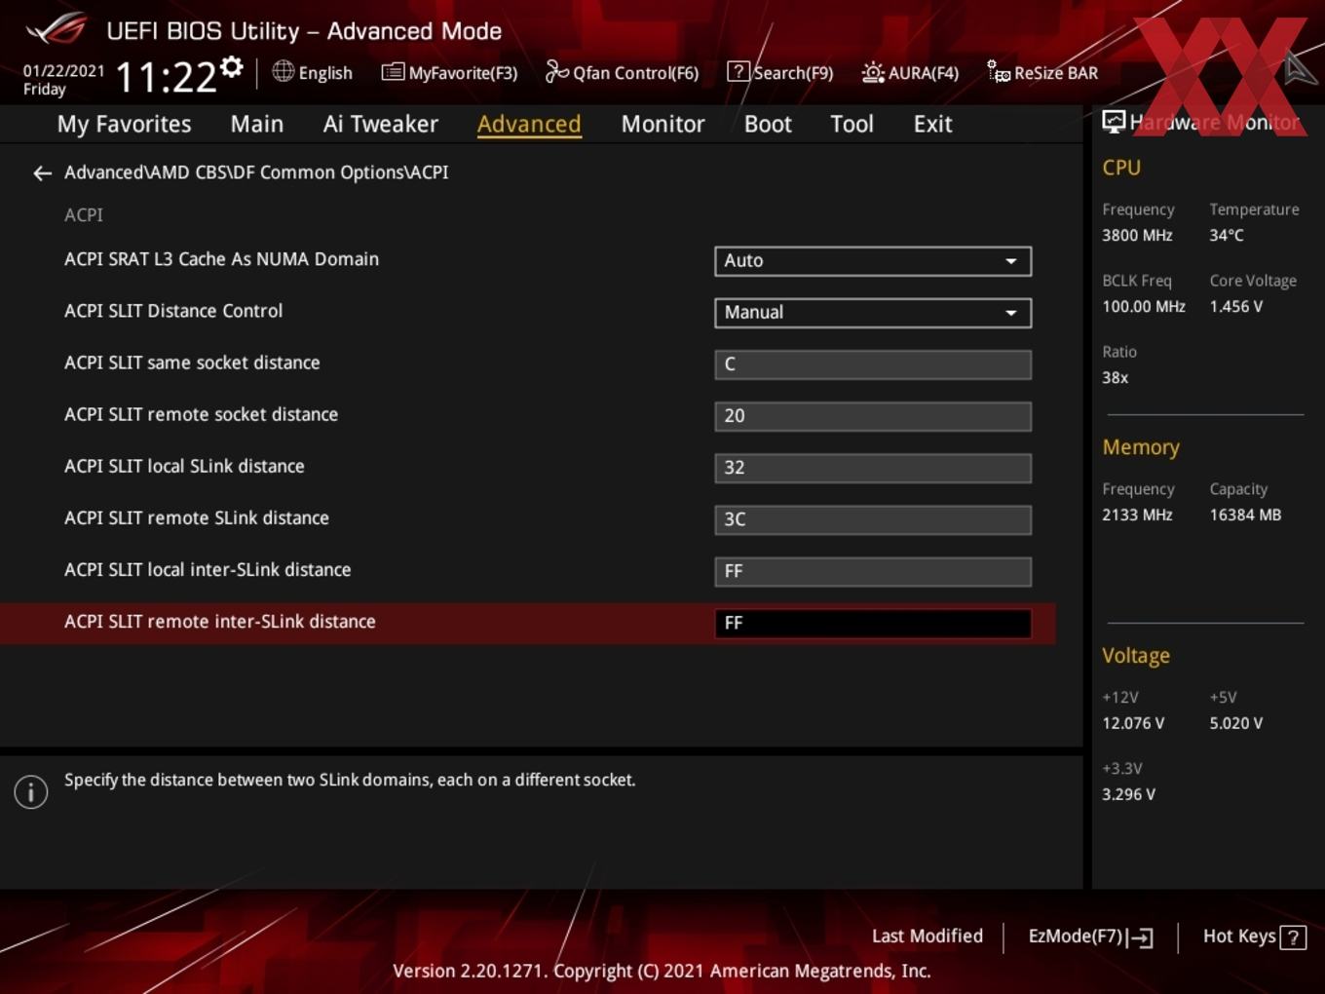Change language via English button
1325x994 pixels.
[x=313, y=72]
